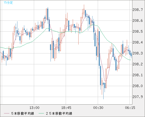Viewport: 145px width, 117px height.
Task: Click the 208.4 price axis label
Action: point(138,43)
